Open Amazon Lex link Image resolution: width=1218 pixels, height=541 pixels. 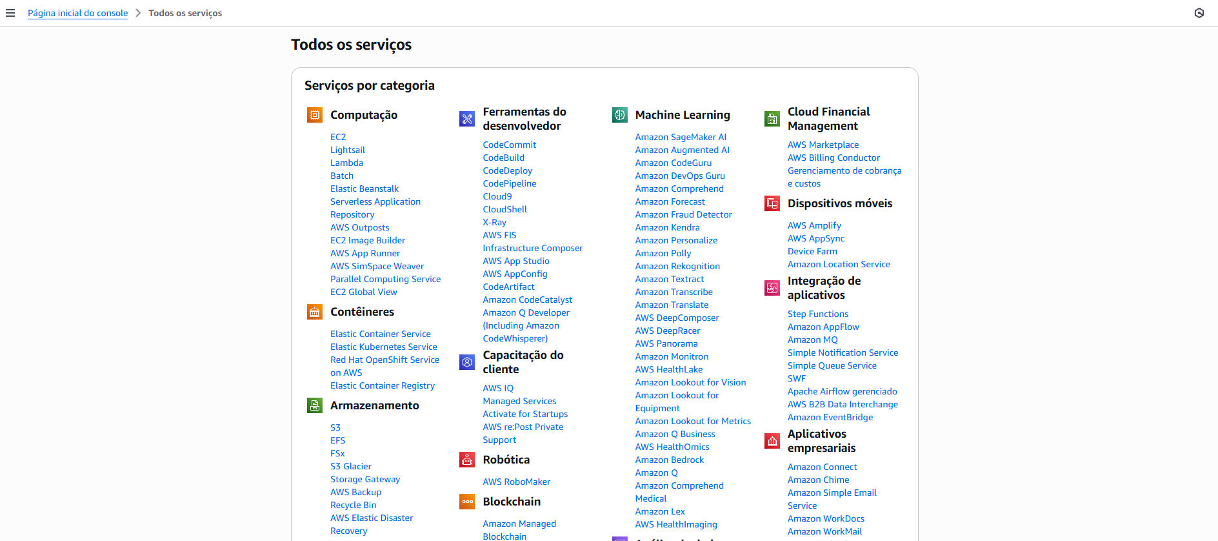click(x=660, y=511)
